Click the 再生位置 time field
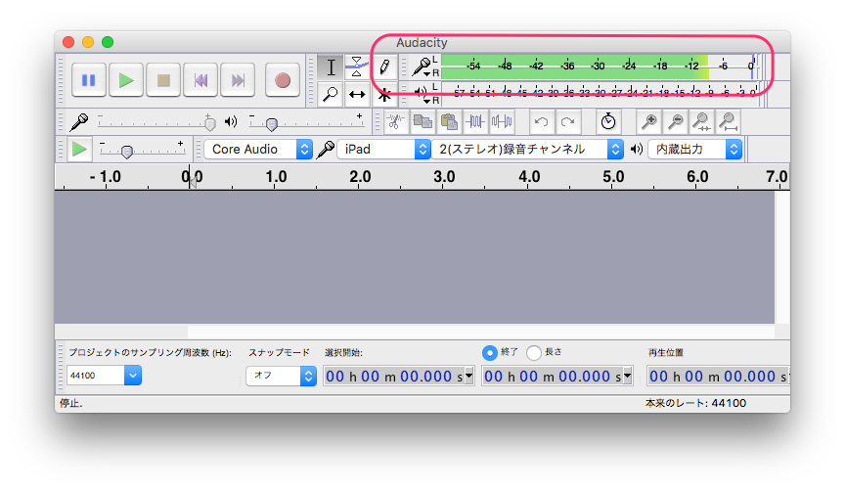The image size is (845, 491). pos(719,377)
